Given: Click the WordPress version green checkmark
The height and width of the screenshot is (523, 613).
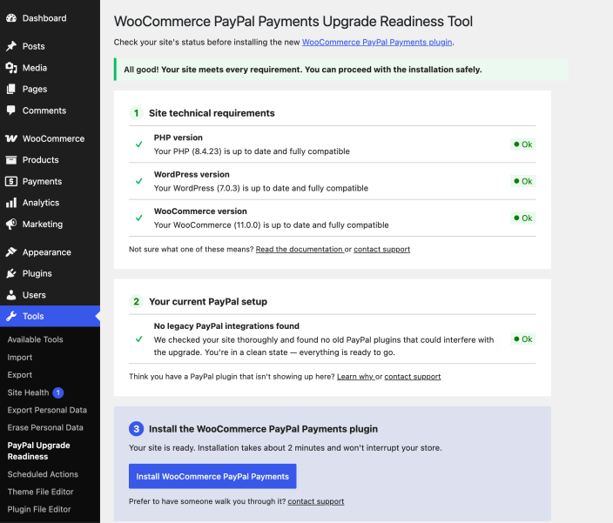Looking at the screenshot, I should tap(138, 181).
